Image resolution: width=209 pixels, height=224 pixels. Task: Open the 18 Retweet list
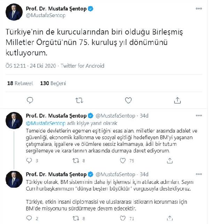point(20,83)
